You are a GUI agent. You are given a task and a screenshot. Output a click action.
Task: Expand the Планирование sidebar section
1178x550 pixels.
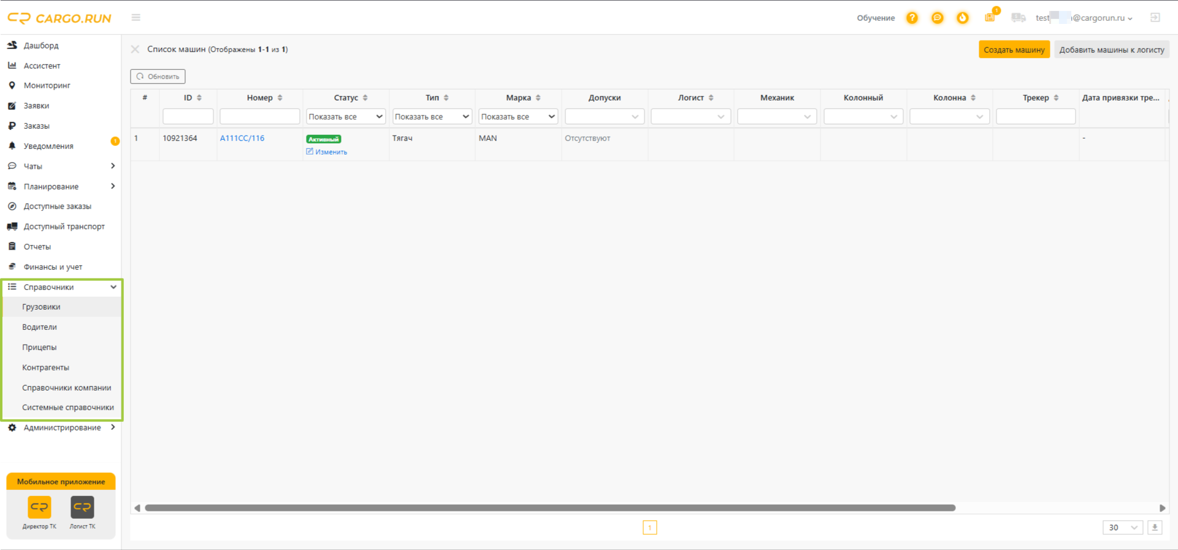pyautogui.click(x=61, y=186)
